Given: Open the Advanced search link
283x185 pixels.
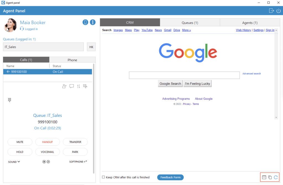Looking at the screenshot, I should (x=251, y=74).
